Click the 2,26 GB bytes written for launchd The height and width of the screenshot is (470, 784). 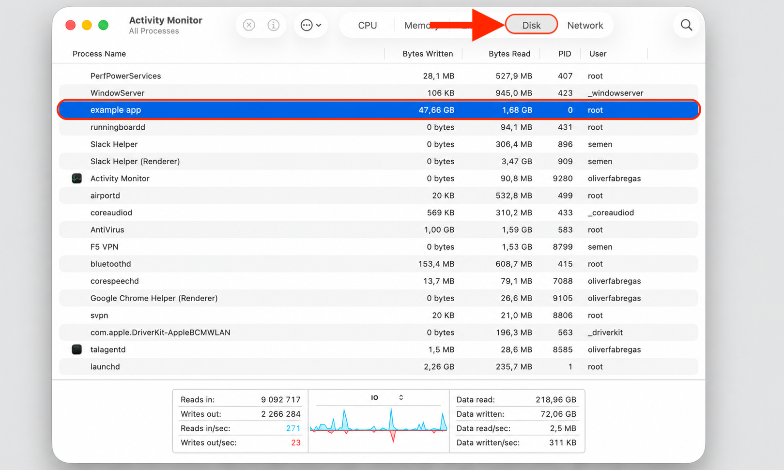(439, 366)
